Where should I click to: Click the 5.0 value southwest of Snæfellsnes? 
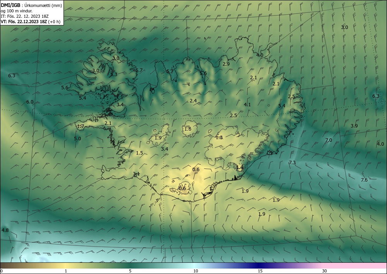pos(77,138)
